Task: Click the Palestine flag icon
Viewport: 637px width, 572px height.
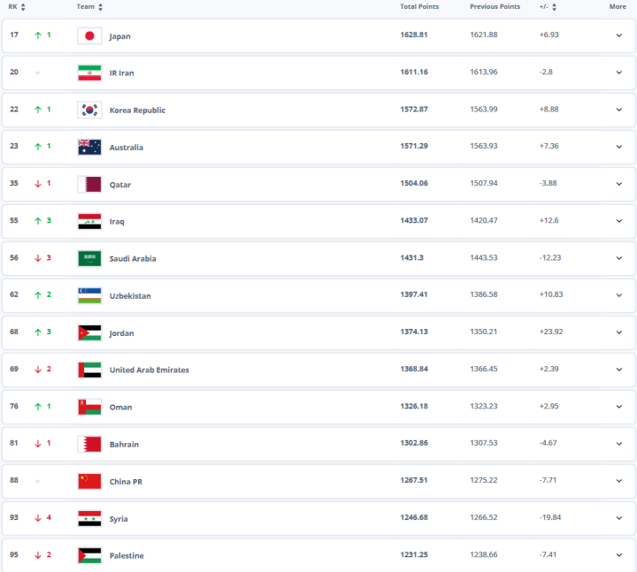Action: [x=89, y=556]
